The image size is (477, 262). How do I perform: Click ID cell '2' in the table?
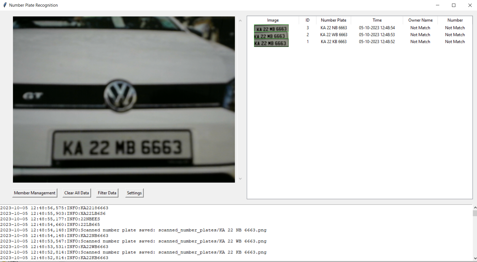[307, 35]
